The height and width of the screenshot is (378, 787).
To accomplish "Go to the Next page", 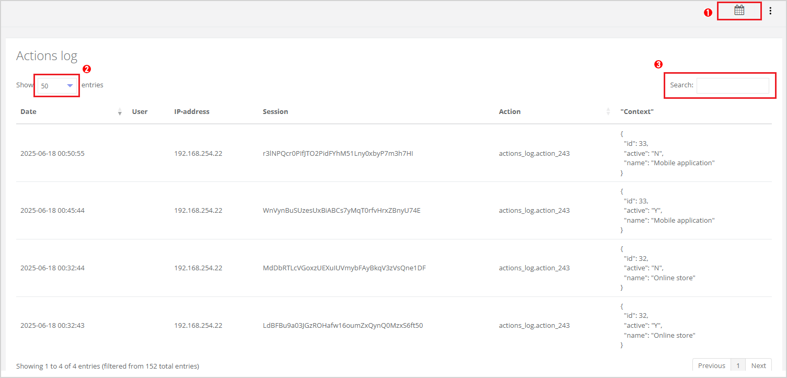I will tap(758, 366).
